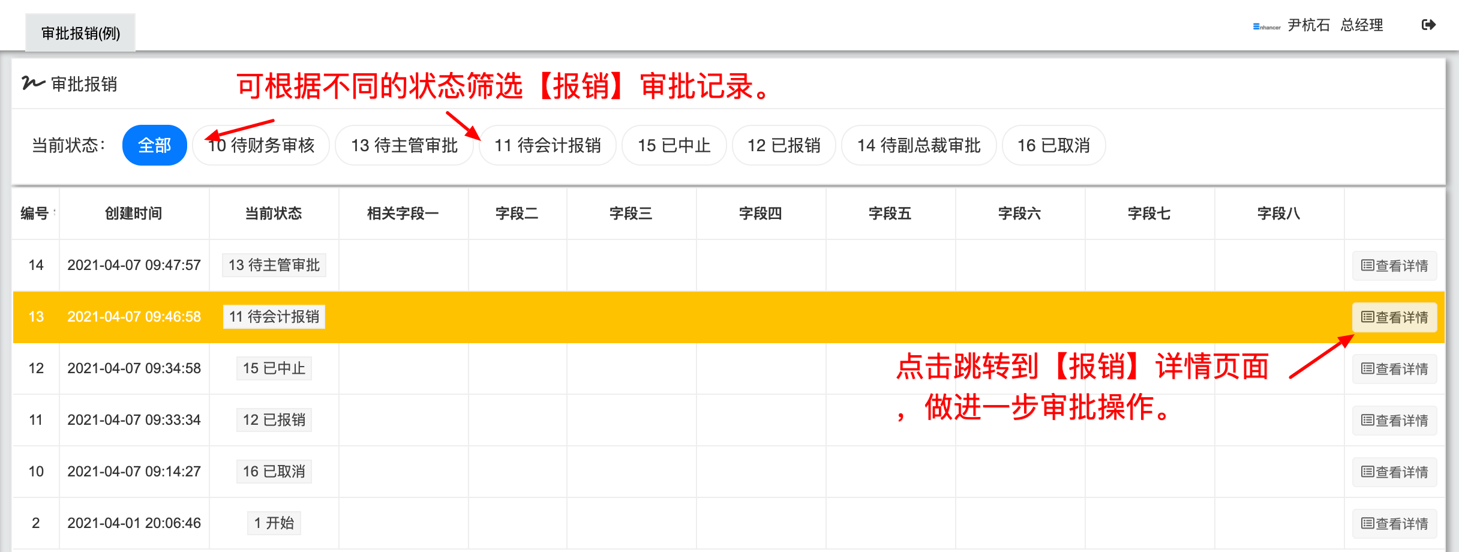Click status tag 12 已报销 in row 11
This screenshot has width=1459, height=552.
(274, 420)
